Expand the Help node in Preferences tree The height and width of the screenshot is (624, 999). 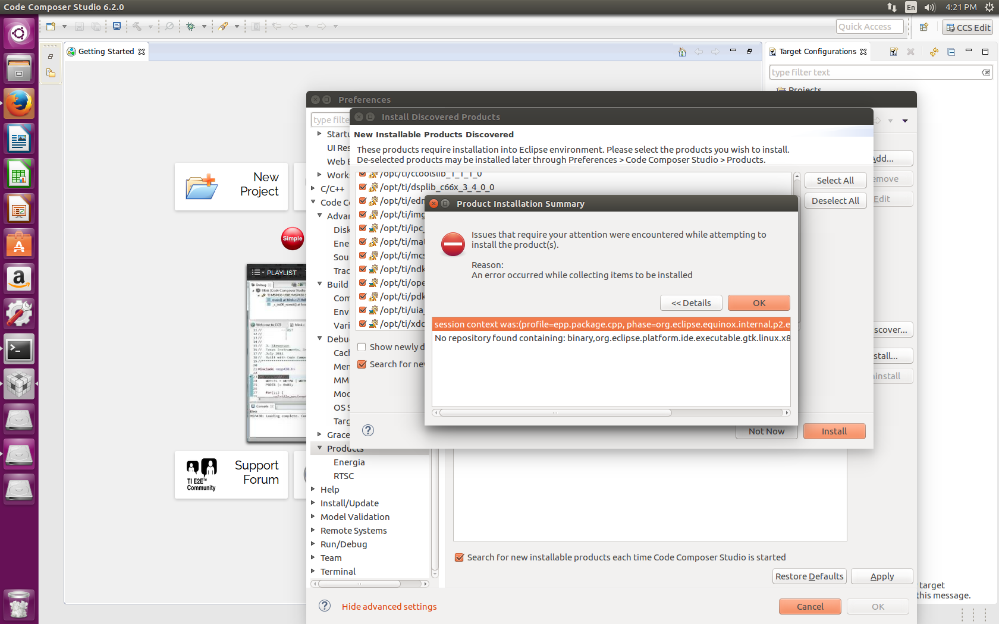(313, 489)
